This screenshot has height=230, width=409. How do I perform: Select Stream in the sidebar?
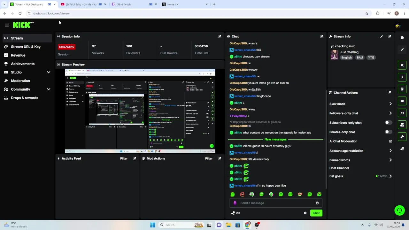pos(27,38)
